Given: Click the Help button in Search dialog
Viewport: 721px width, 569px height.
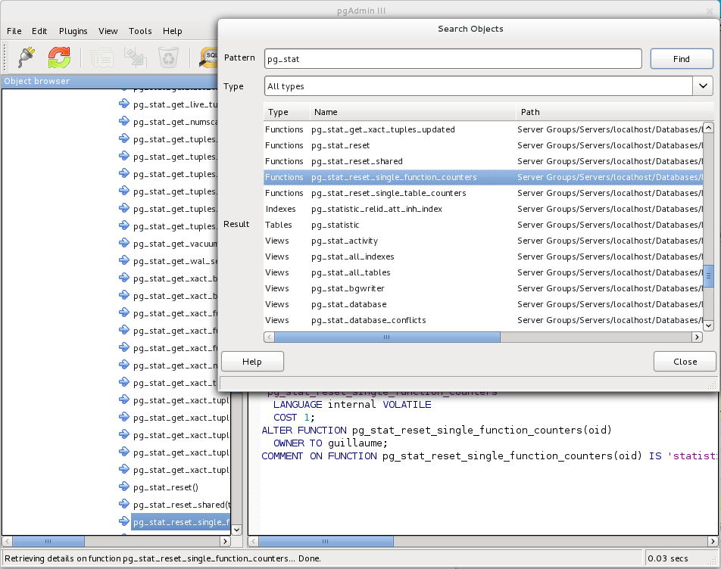Looking at the screenshot, I should [x=252, y=362].
